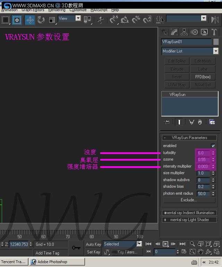Click the intensity multiplier value field
The height and width of the screenshot is (267, 222).
click(x=203, y=167)
